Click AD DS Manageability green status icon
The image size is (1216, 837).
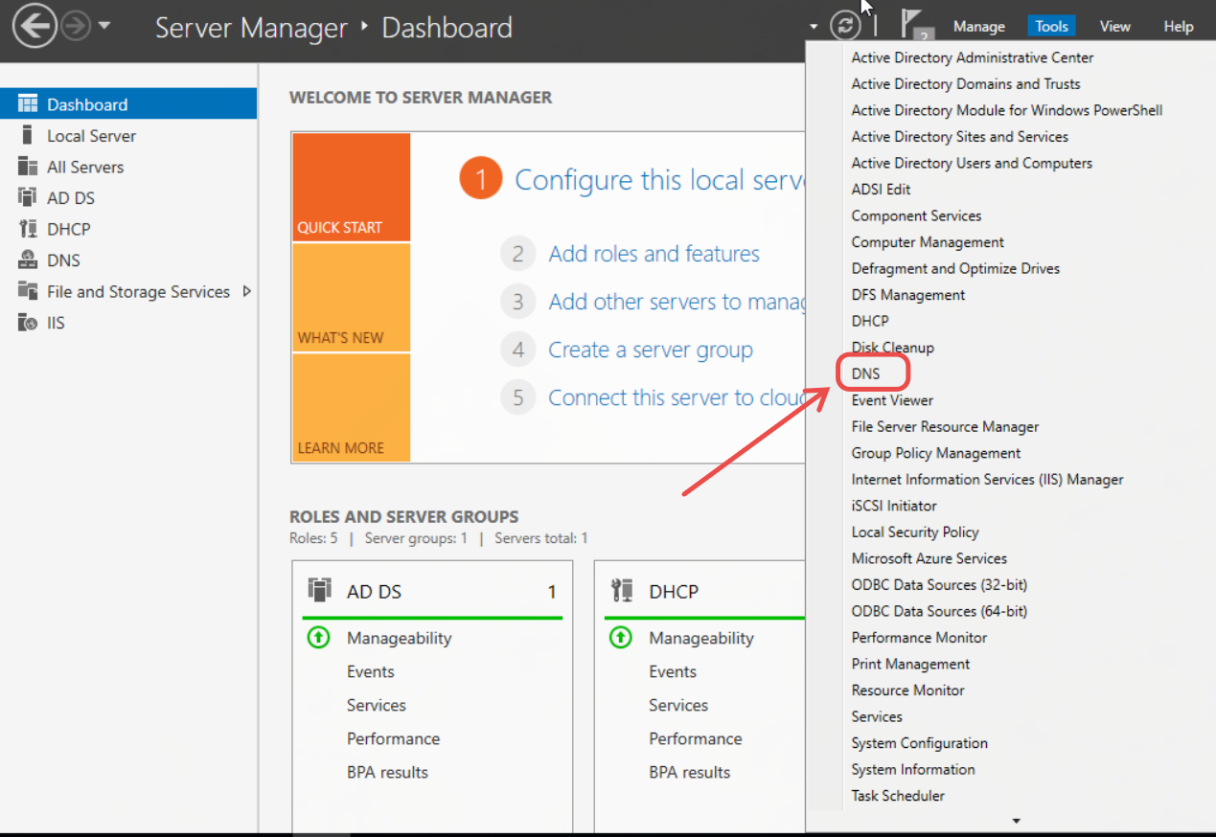(x=318, y=637)
